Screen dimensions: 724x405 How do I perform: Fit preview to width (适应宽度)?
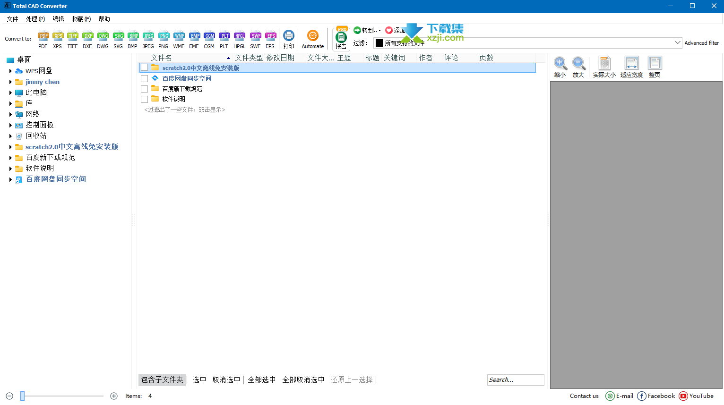click(x=632, y=67)
